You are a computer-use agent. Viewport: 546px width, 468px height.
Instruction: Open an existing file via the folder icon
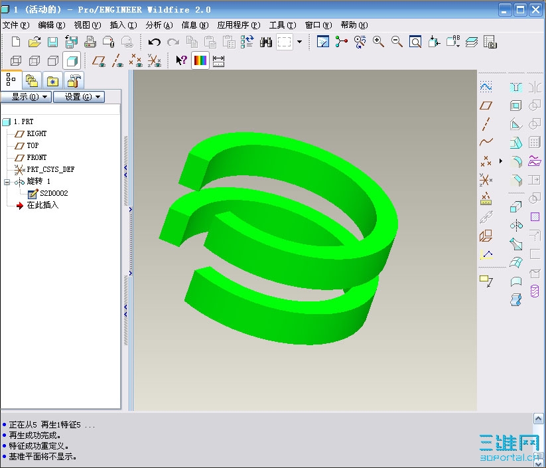[34, 42]
